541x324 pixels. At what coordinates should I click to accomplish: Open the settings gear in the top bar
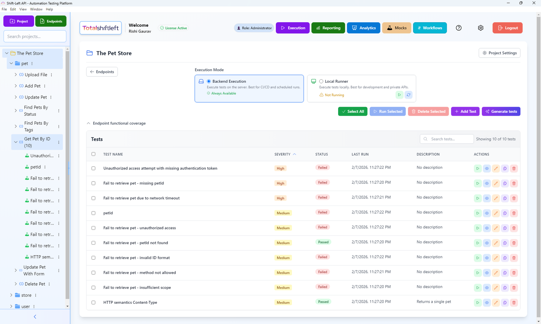[480, 28]
